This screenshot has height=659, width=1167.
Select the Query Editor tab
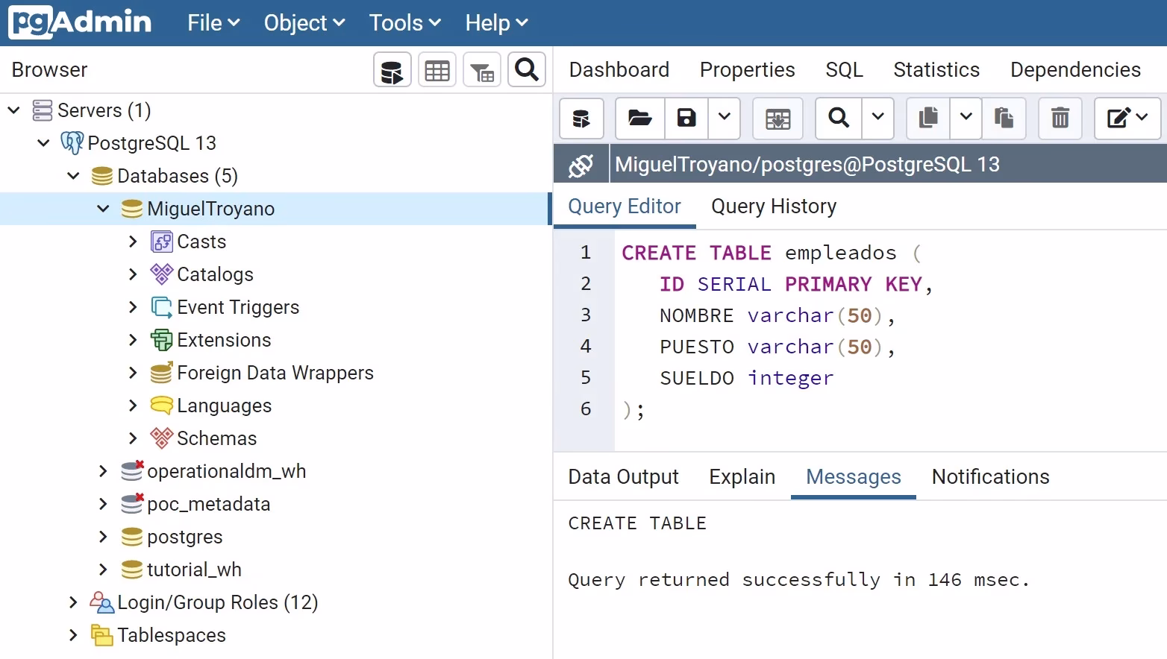point(625,206)
